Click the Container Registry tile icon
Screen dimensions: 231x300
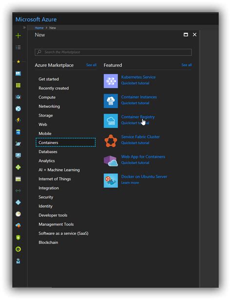tap(111, 121)
